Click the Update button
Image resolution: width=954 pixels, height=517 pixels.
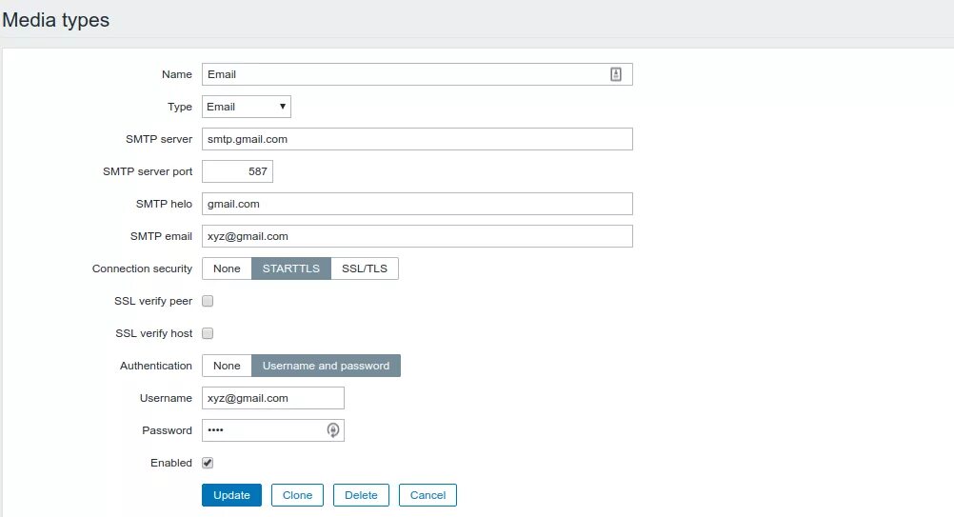[231, 495]
